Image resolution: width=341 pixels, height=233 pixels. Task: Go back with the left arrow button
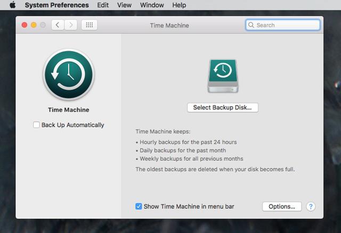tap(58, 25)
